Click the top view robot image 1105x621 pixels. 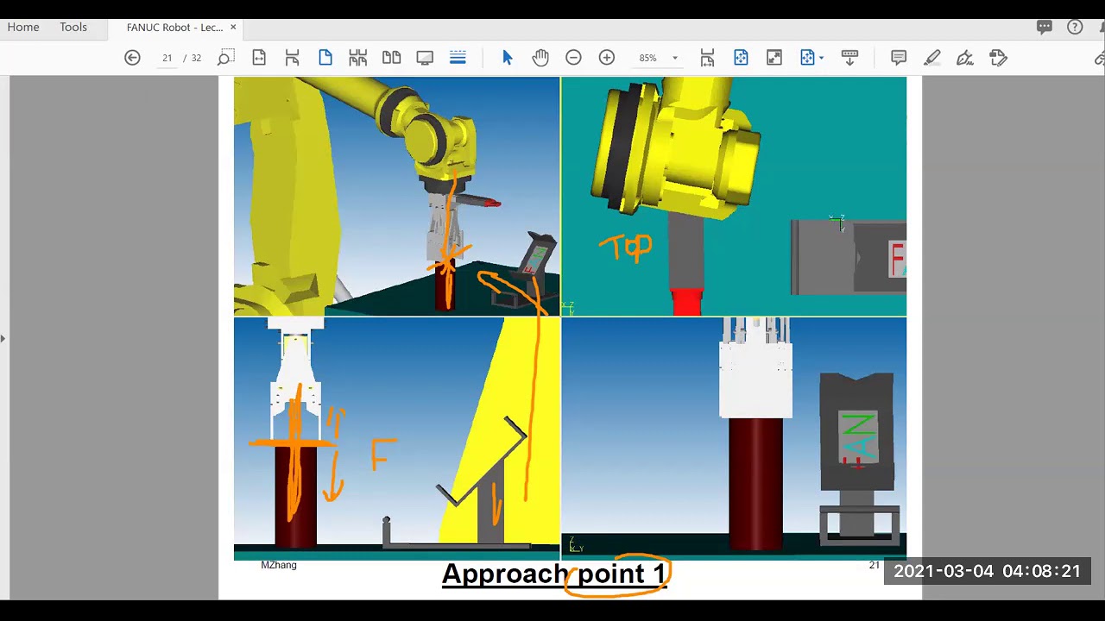pos(734,197)
